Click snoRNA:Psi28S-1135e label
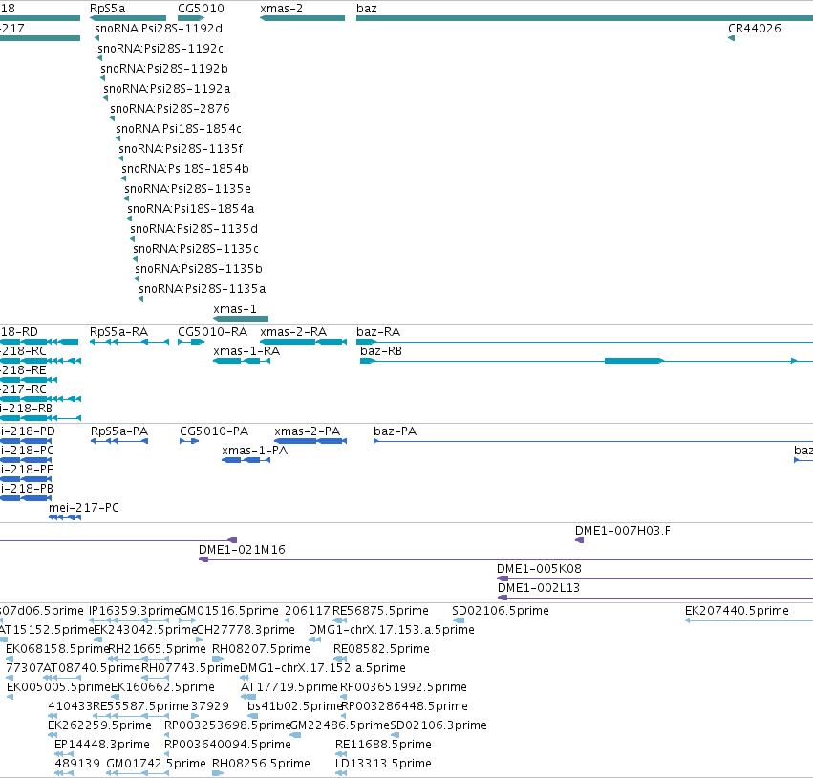 click(187, 189)
